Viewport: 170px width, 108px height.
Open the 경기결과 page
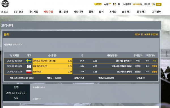63,12
